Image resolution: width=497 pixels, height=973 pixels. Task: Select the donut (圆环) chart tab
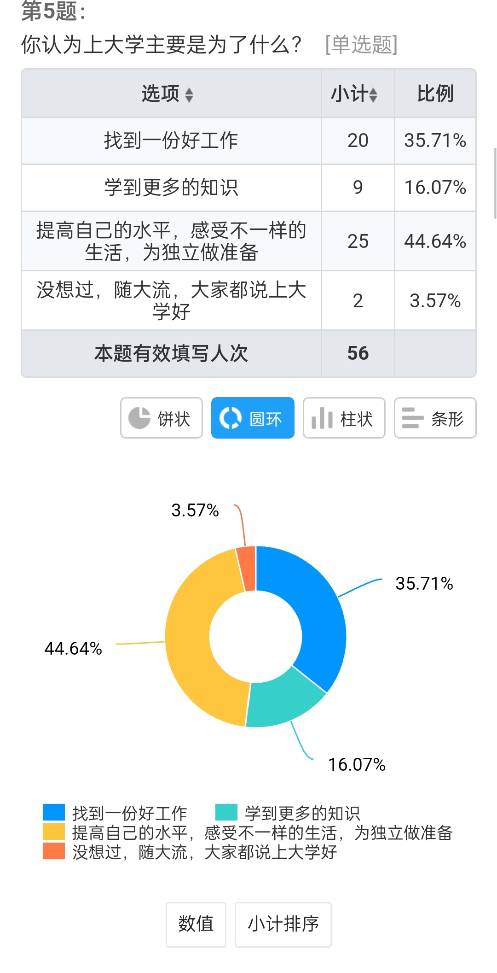(x=253, y=418)
